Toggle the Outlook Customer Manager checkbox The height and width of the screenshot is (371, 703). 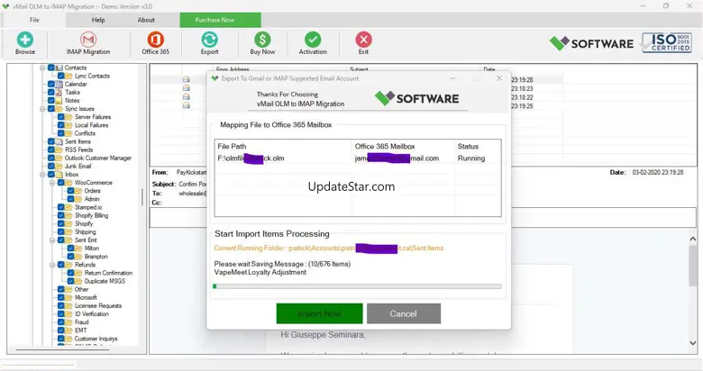[51, 158]
